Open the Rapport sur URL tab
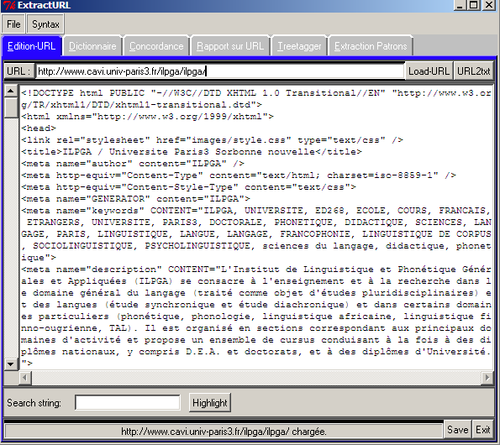Viewport: 500px width, 445px height. (230, 46)
